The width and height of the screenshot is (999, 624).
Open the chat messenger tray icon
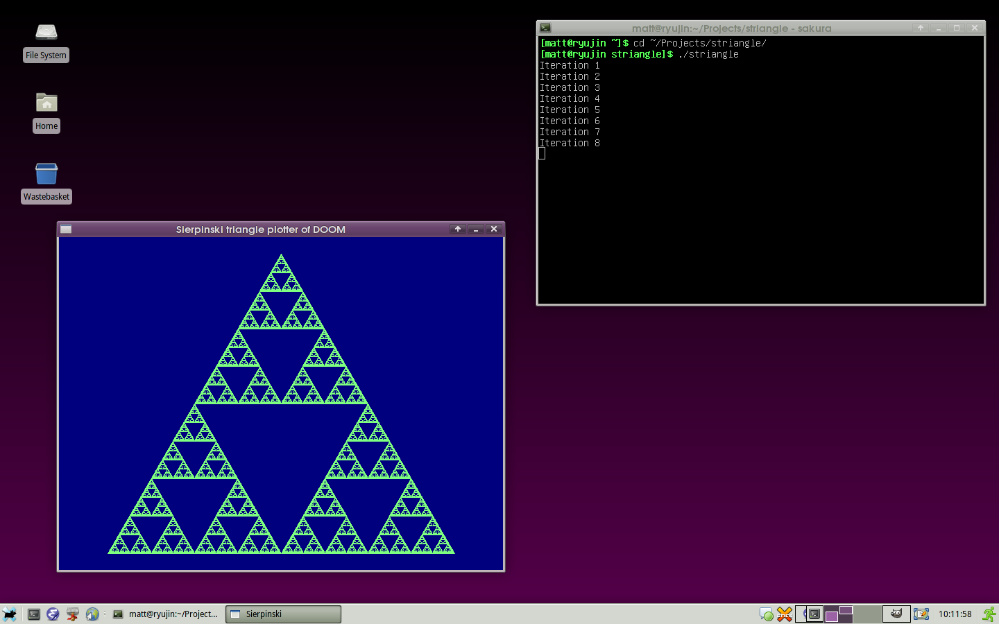click(765, 614)
